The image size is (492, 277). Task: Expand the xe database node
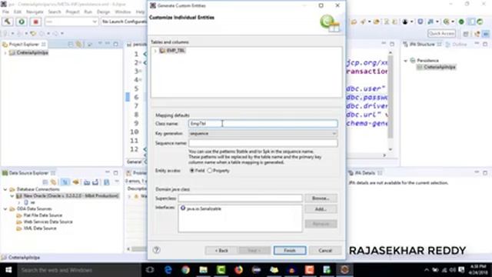tap(18, 202)
